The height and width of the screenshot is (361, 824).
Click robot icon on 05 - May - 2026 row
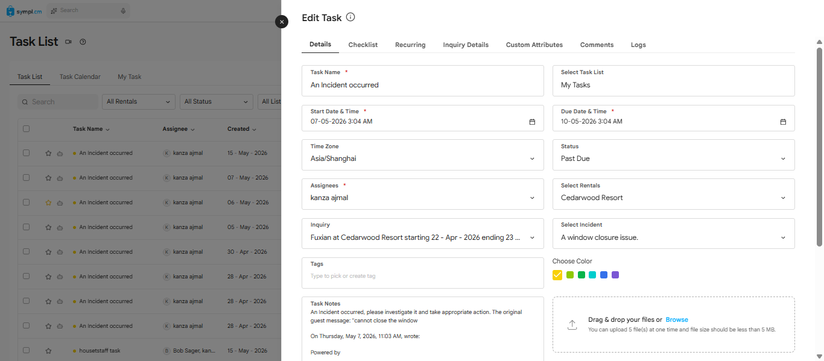click(60, 227)
